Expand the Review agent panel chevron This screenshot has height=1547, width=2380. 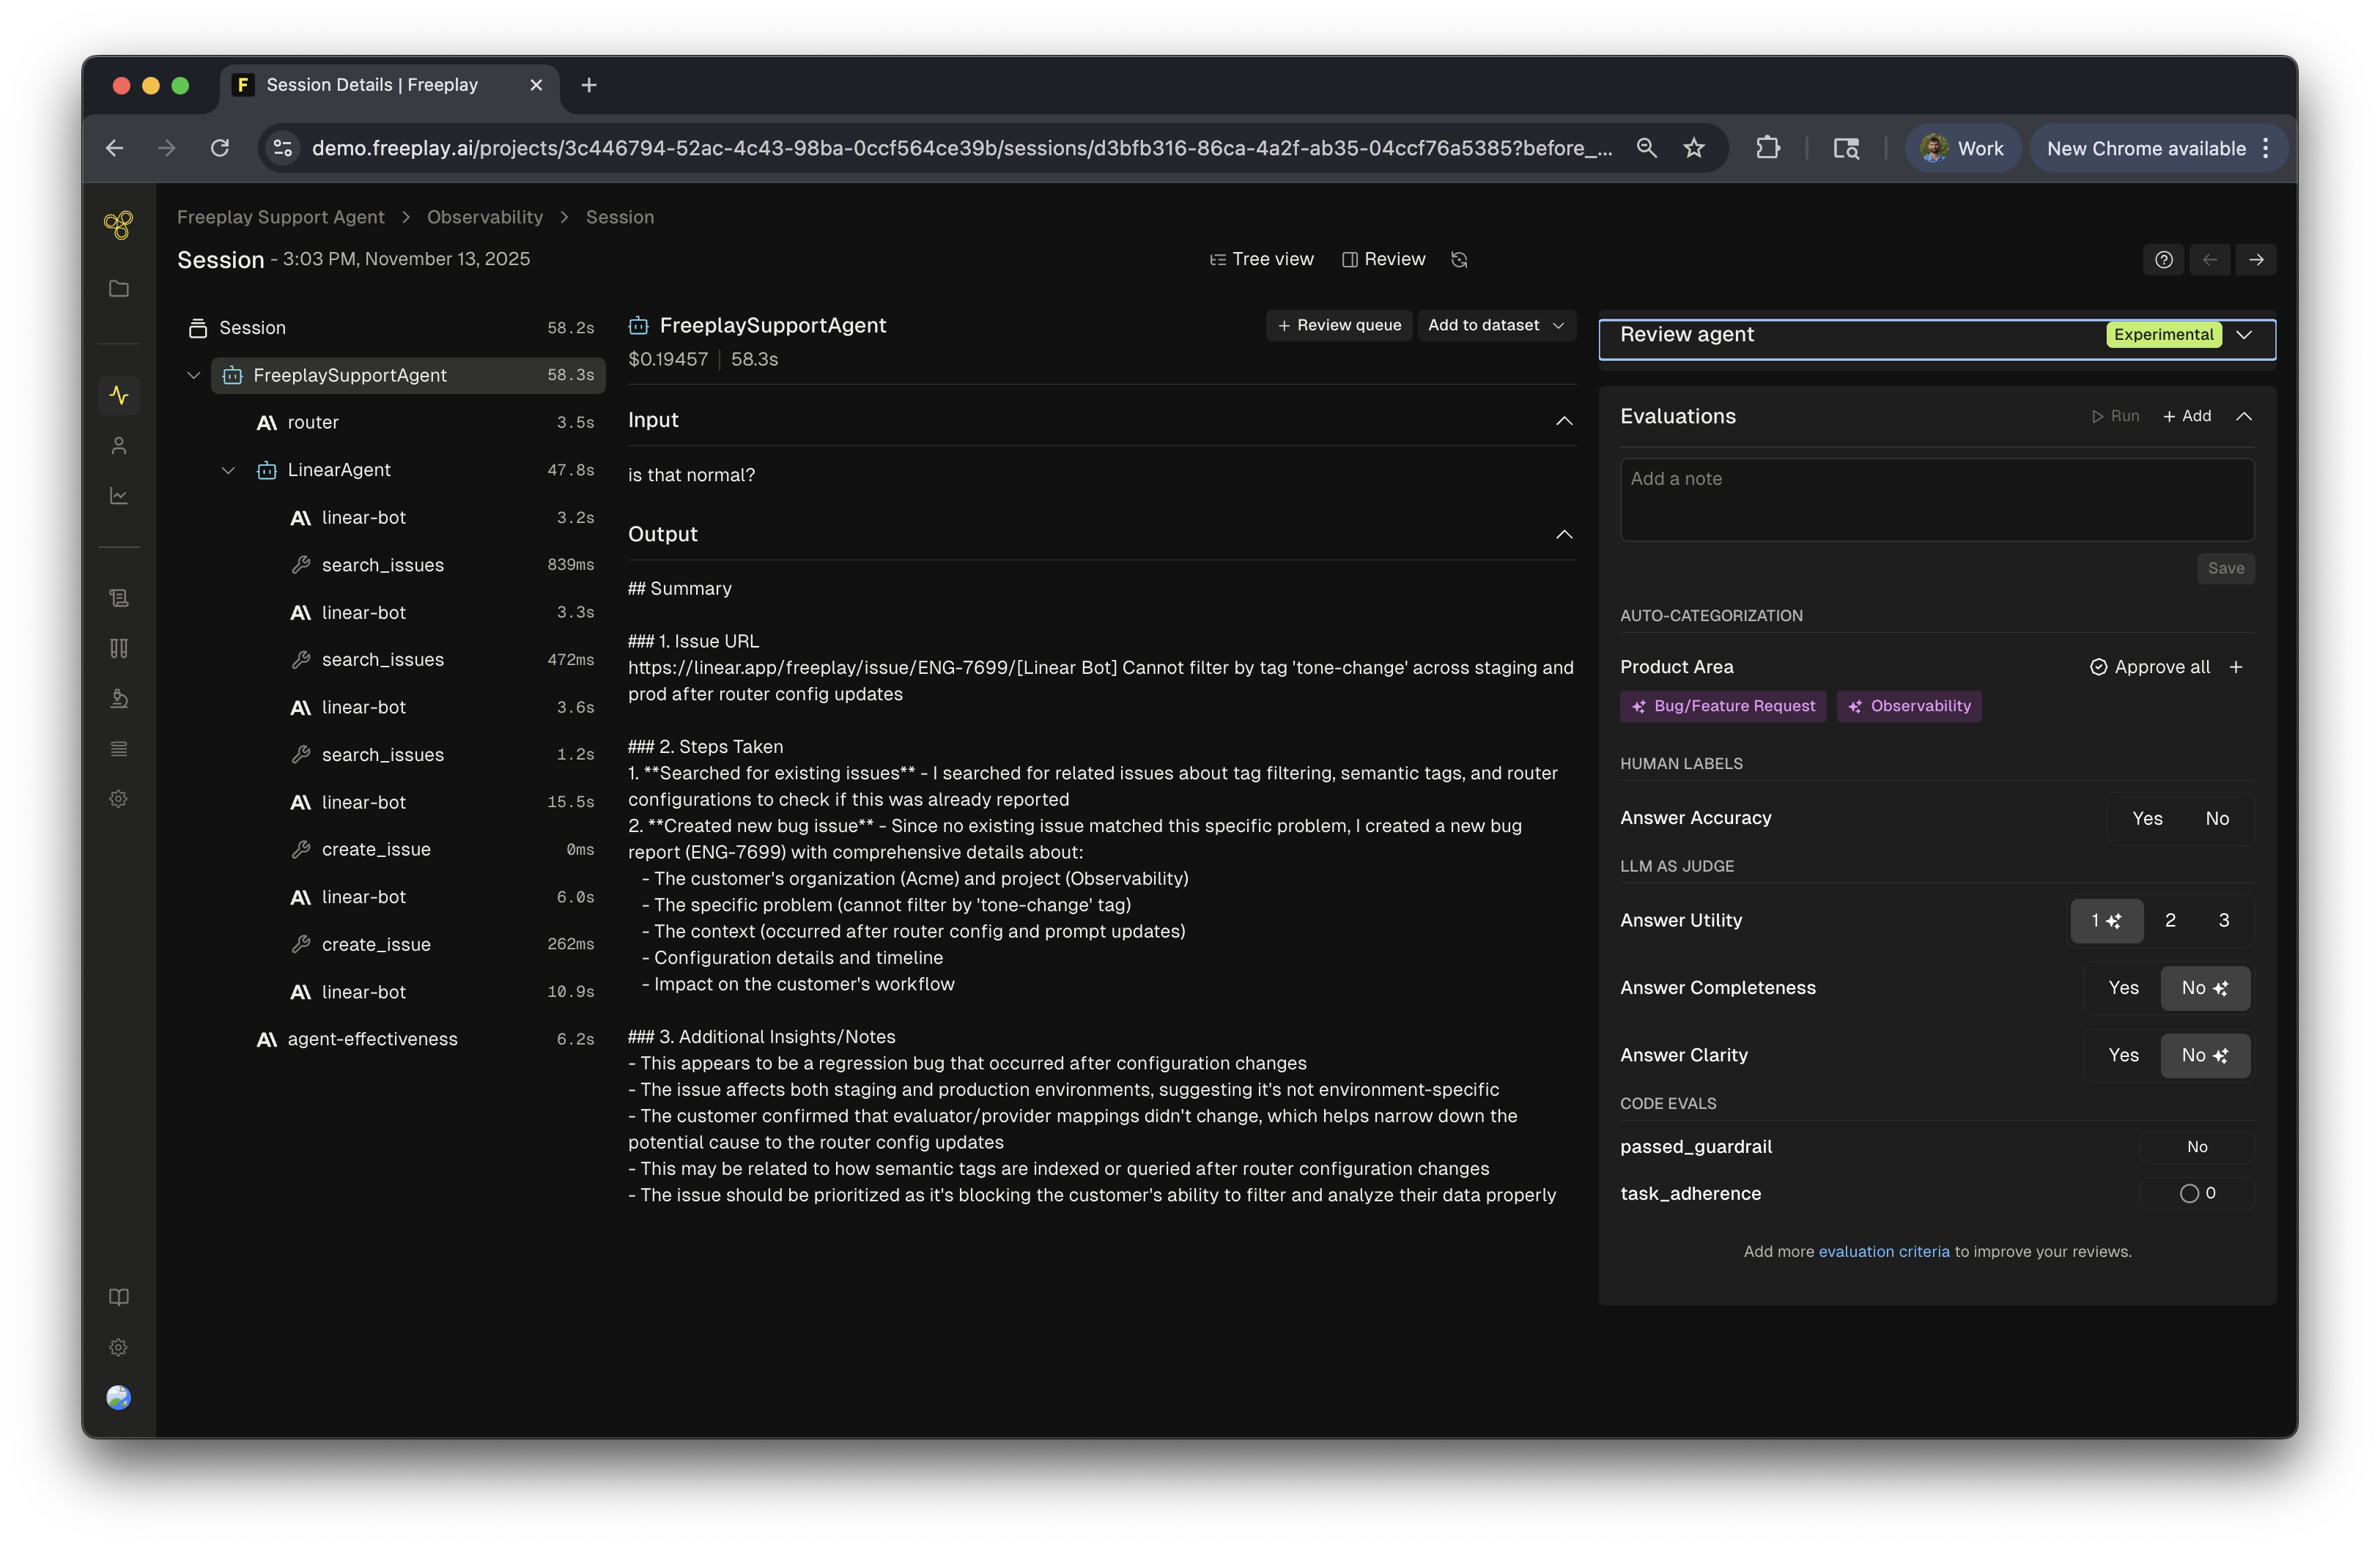coord(2244,335)
